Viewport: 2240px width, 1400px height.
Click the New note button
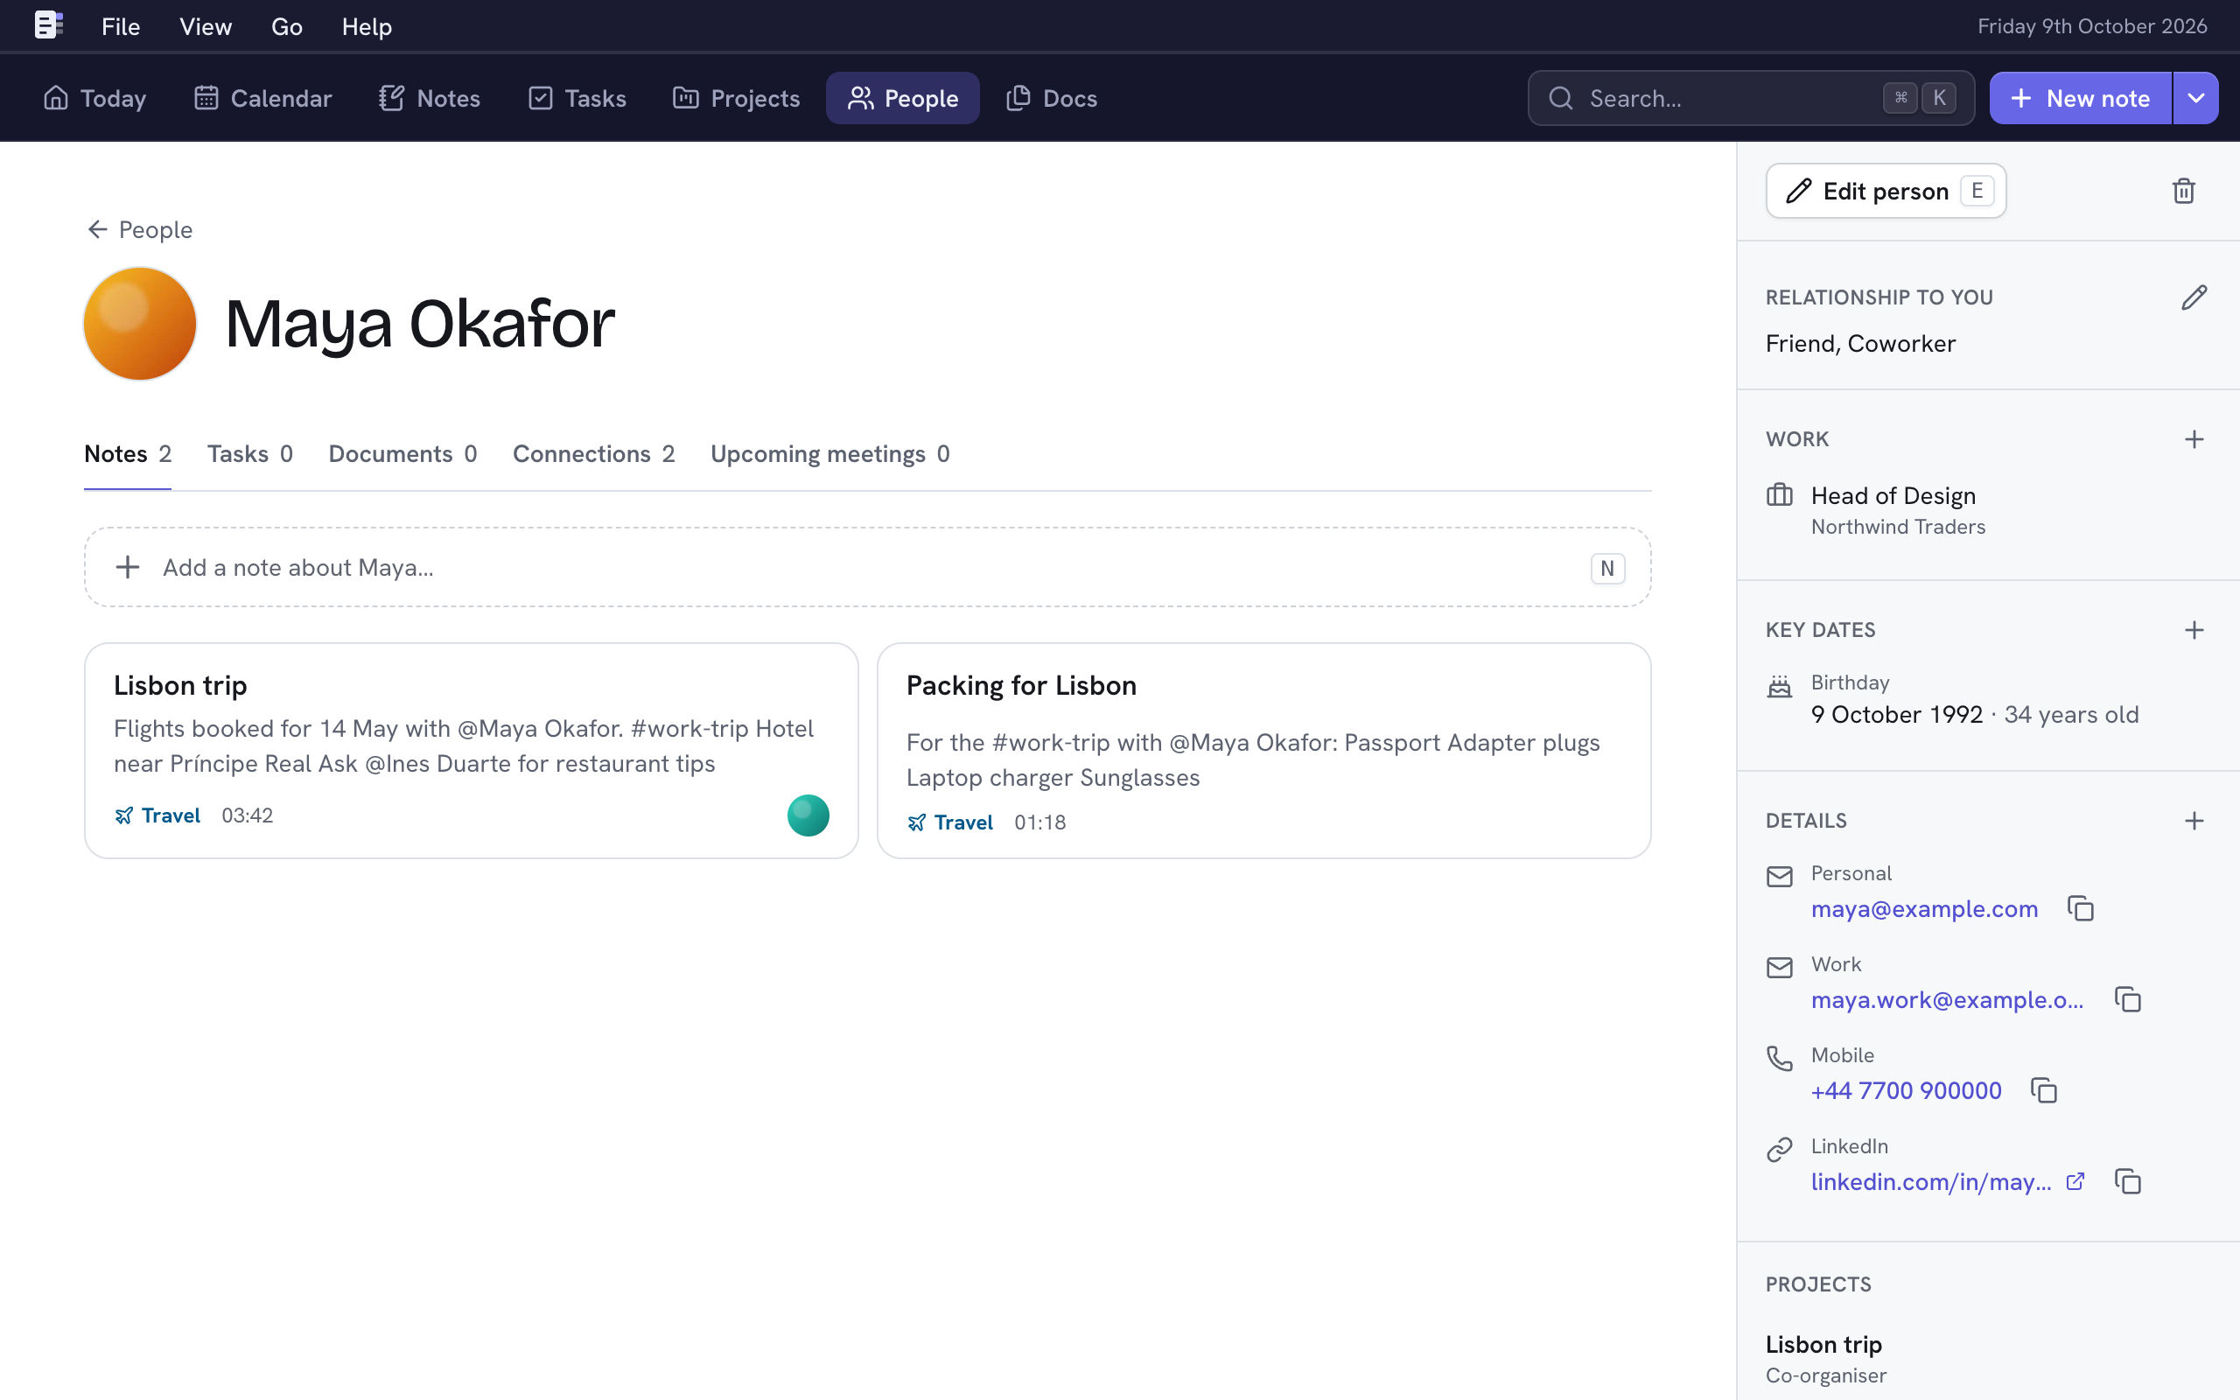[x=2081, y=98]
